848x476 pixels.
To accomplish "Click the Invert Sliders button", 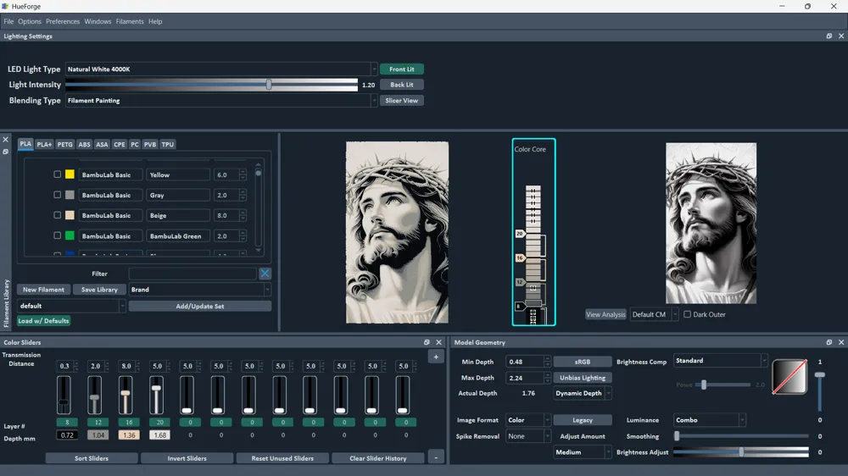I will click(187, 458).
